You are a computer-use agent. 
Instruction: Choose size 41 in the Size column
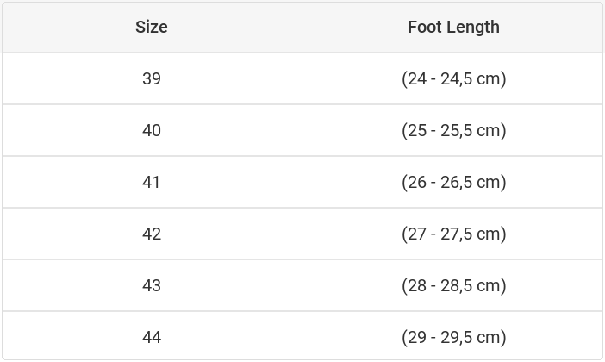pos(152,182)
